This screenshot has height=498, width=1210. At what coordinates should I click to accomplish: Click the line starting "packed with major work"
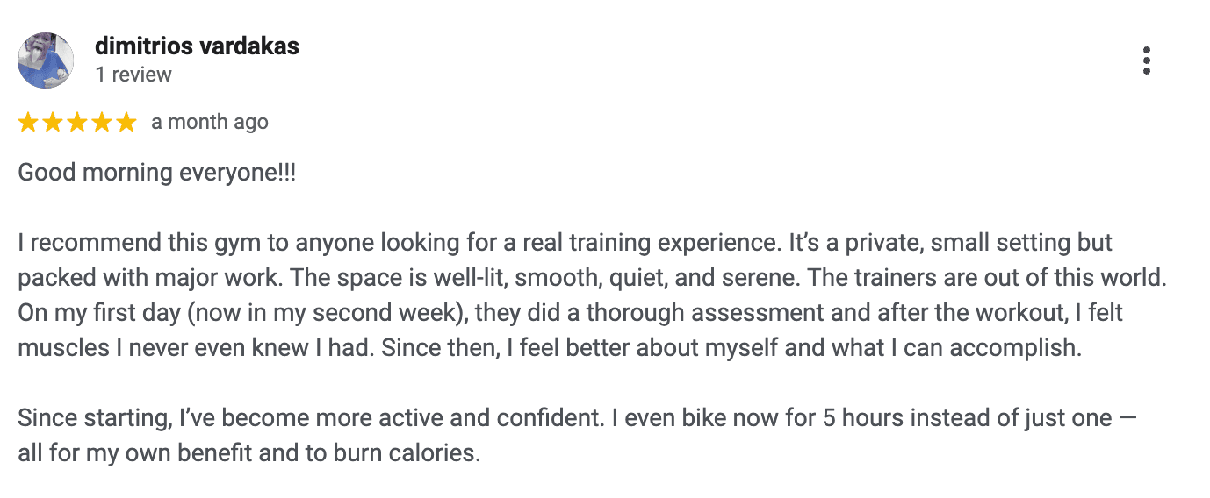click(593, 278)
